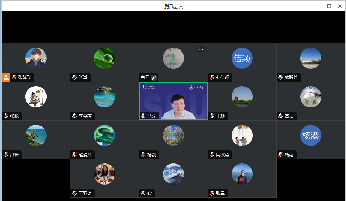This screenshot has height=201, width=346.
Task: Click muted microphone icon next to 王颖
Action: (x=212, y=116)
